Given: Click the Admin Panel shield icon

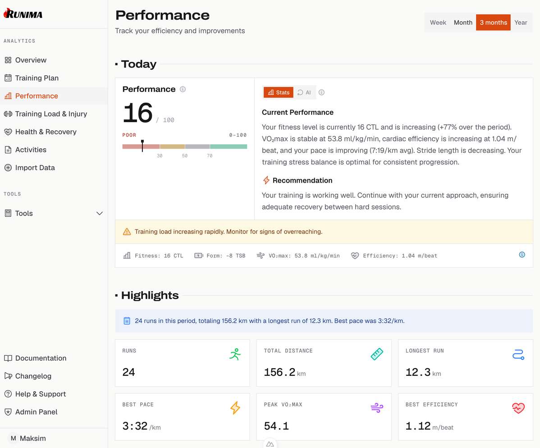Looking at the screenshot, I should [8, 412].
